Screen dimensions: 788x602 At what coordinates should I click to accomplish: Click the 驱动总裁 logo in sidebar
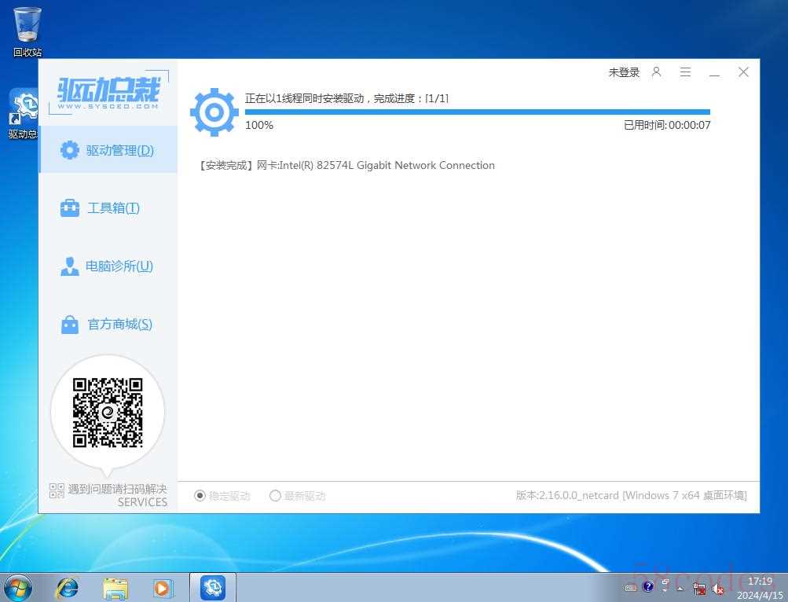coord(108,94)
